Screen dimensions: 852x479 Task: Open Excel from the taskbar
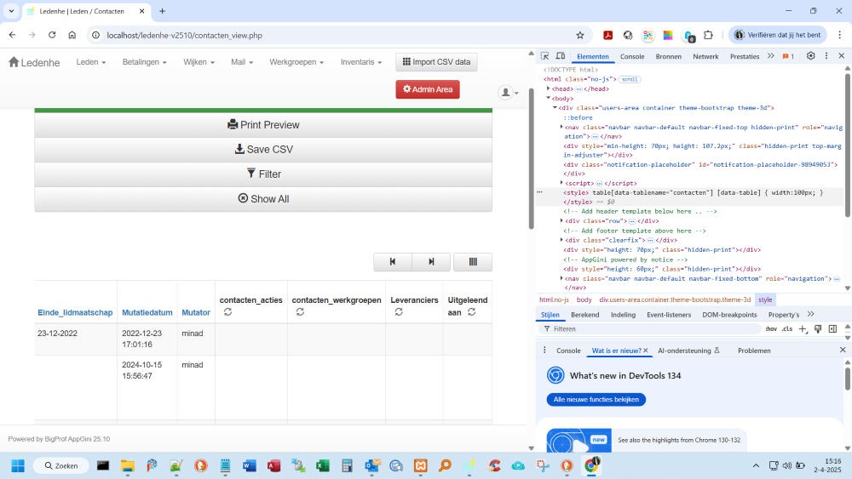pyautogui.click(x=323, y=465)
